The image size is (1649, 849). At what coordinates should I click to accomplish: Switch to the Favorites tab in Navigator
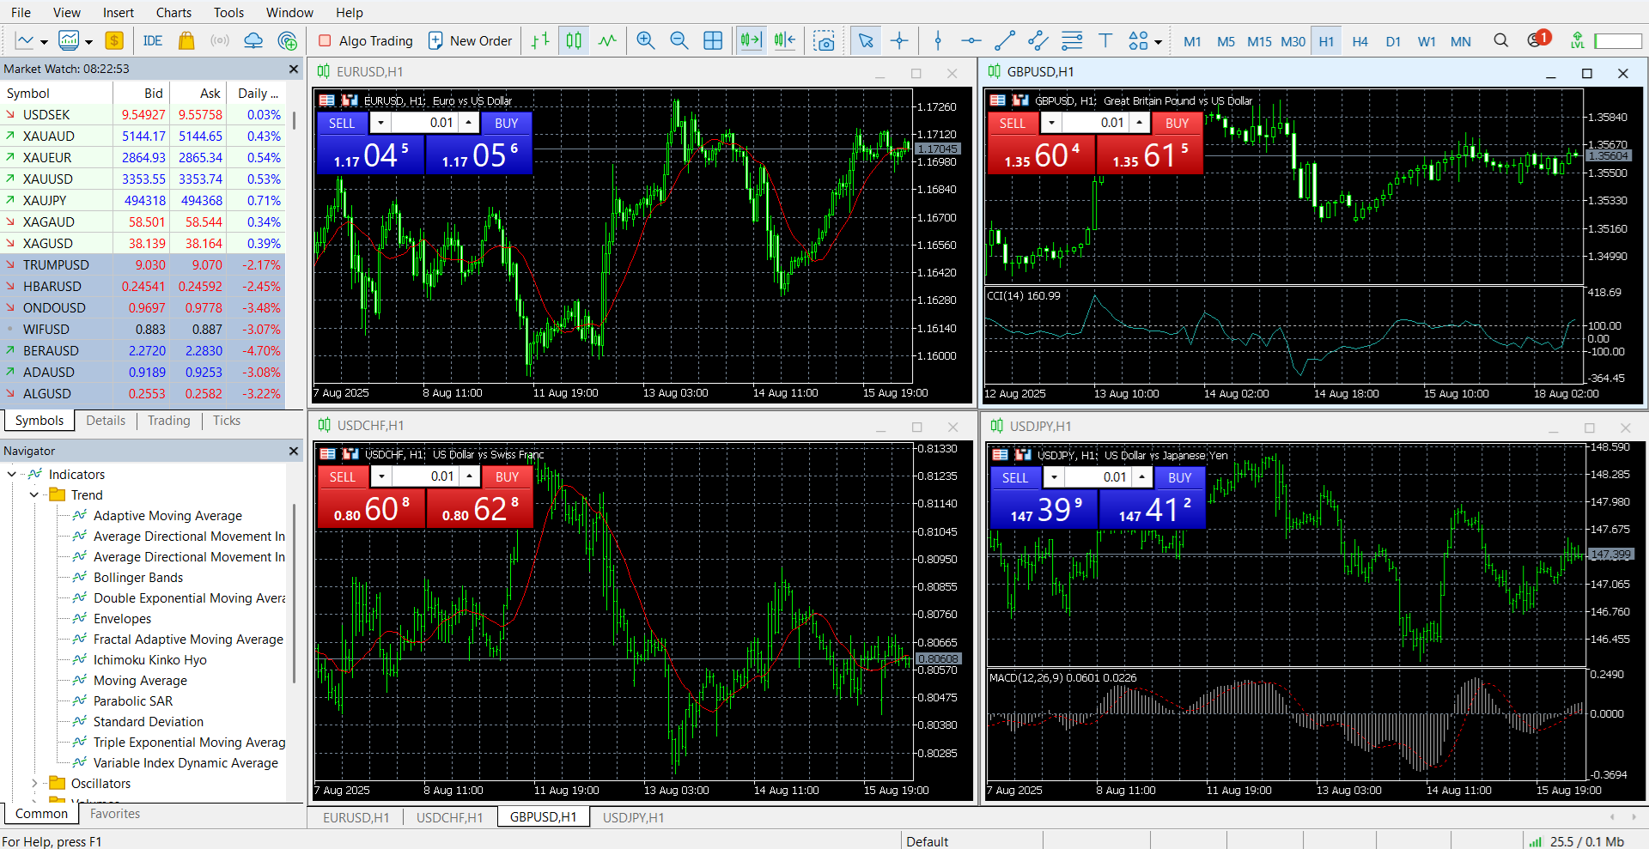(115, 814)
